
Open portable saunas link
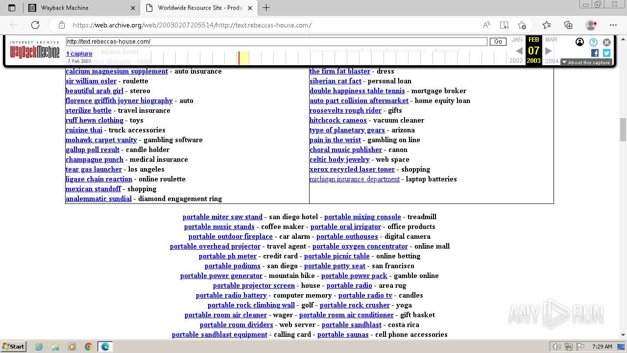click(343, 334)
